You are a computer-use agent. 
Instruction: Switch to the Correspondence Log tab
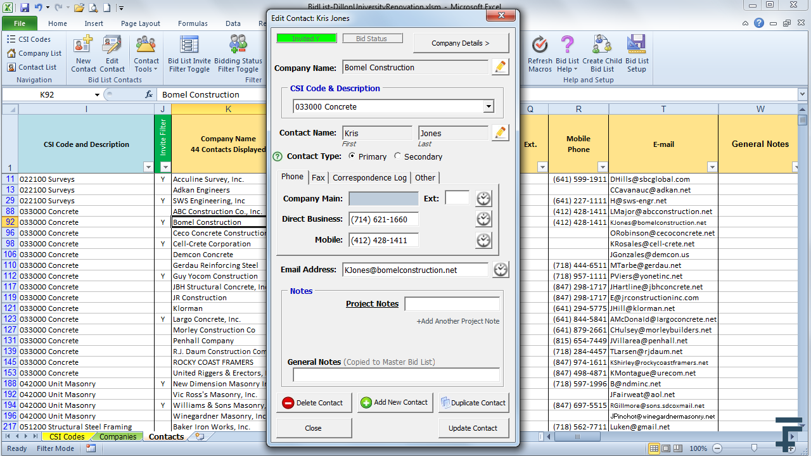click(370, 177)
